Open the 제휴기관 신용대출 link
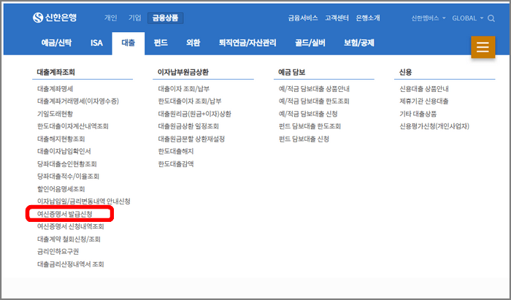The image size is (511, 300). tap(424, 101)
